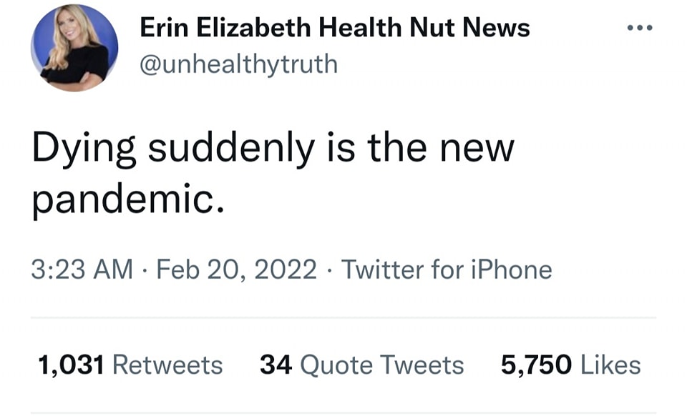Viewport: 687px width, 416px height.
Task: Click the word 'Likes' label
Action: click(610, 365)
